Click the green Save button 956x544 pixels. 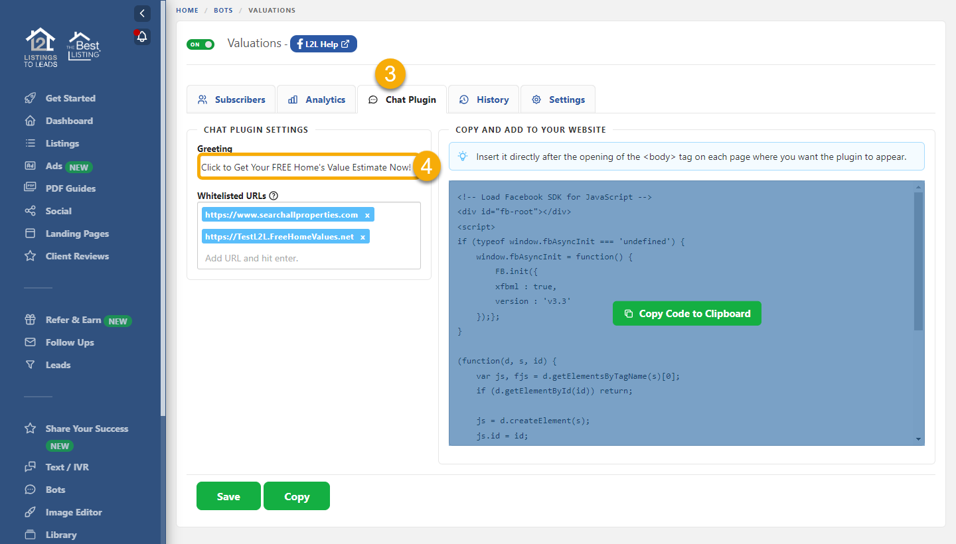[x=228, y=496]
